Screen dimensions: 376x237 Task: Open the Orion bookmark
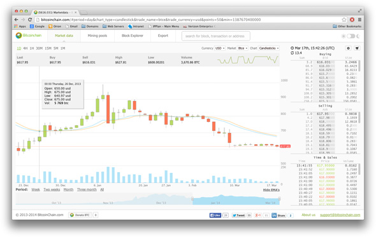55,26
